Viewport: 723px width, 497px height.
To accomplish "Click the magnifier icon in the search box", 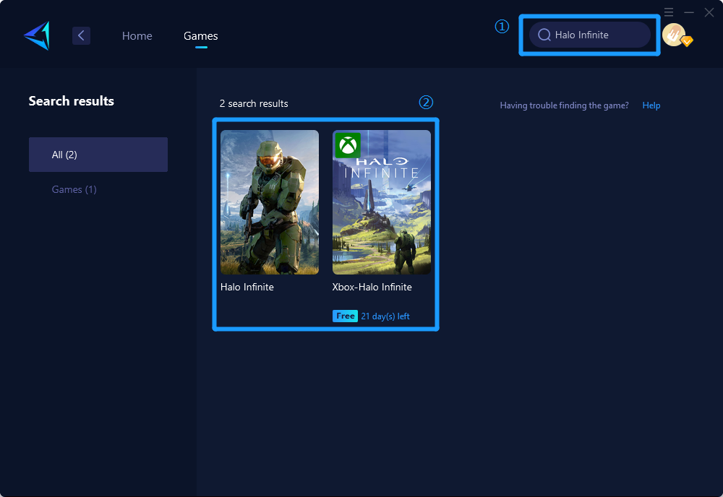I will pos(544,35).
